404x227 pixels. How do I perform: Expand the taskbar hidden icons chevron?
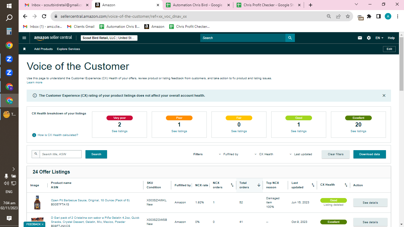[14, 169]
